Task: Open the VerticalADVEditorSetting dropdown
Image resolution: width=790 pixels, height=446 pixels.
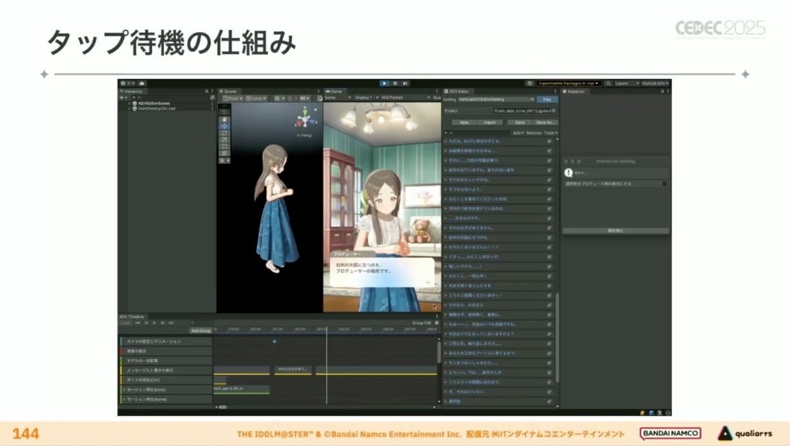Action: [x=495, y=99]
